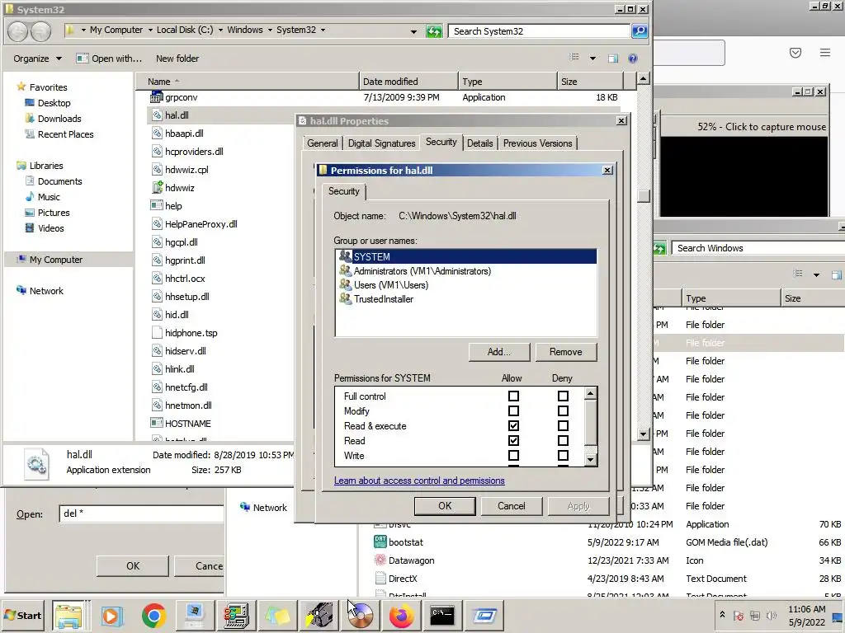Switch to Digital Signatures tab
The width and height of the screenshot is (845, 633).
(x=381, y=143)
